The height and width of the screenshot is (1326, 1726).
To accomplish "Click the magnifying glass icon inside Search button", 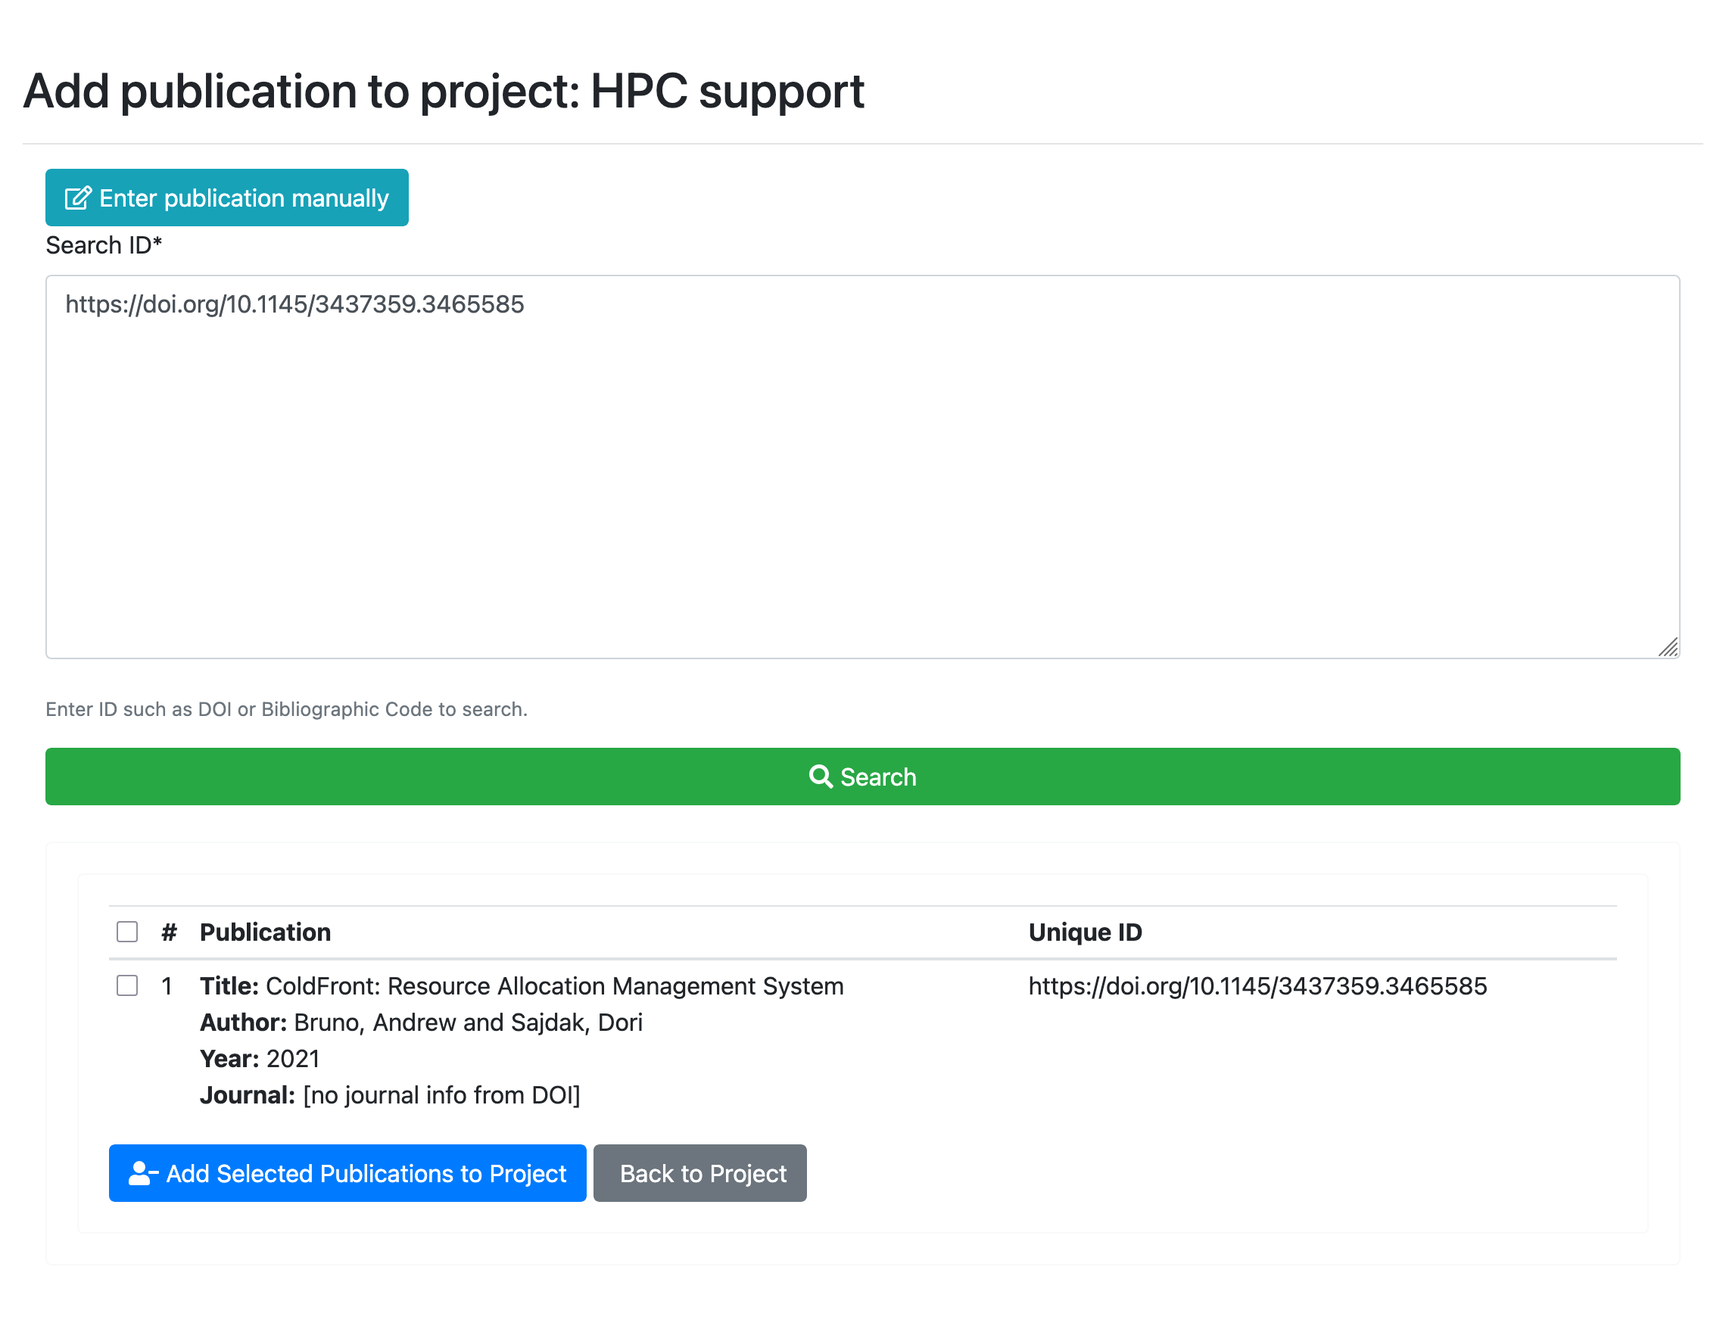I will 821,777.
